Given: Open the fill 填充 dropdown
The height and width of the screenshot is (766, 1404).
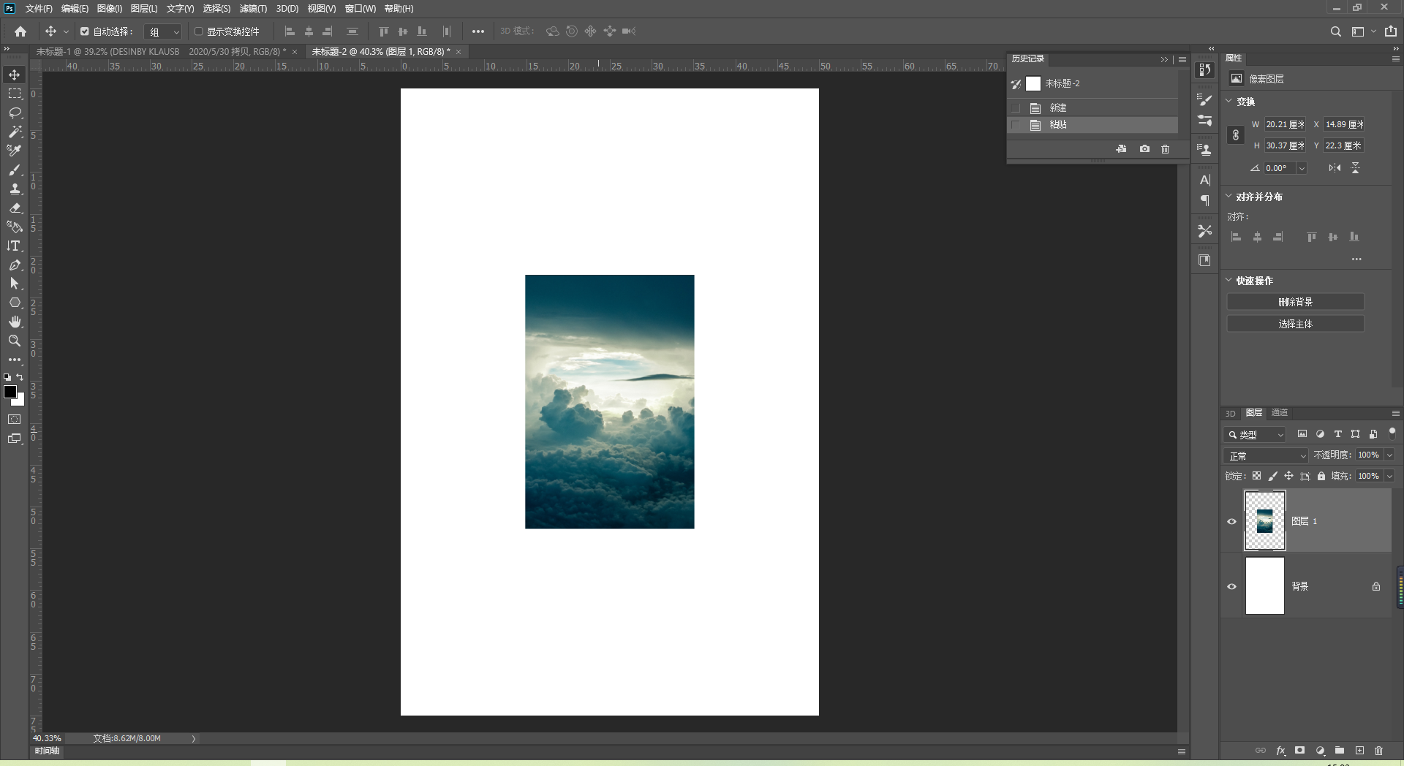Looking at the screenshot, I should 1389,476.
